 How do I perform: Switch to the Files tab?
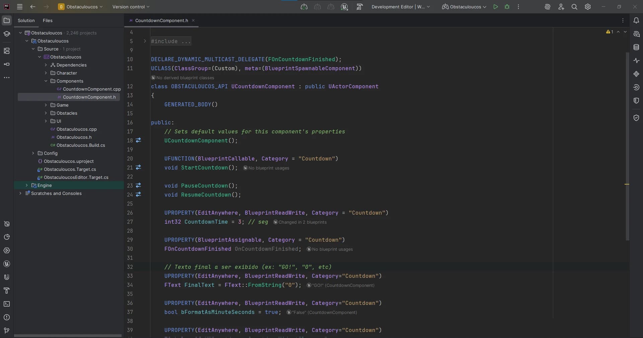coord(48,20)
